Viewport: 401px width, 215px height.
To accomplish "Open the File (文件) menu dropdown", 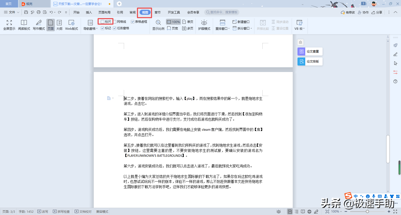I will point(12,12).
